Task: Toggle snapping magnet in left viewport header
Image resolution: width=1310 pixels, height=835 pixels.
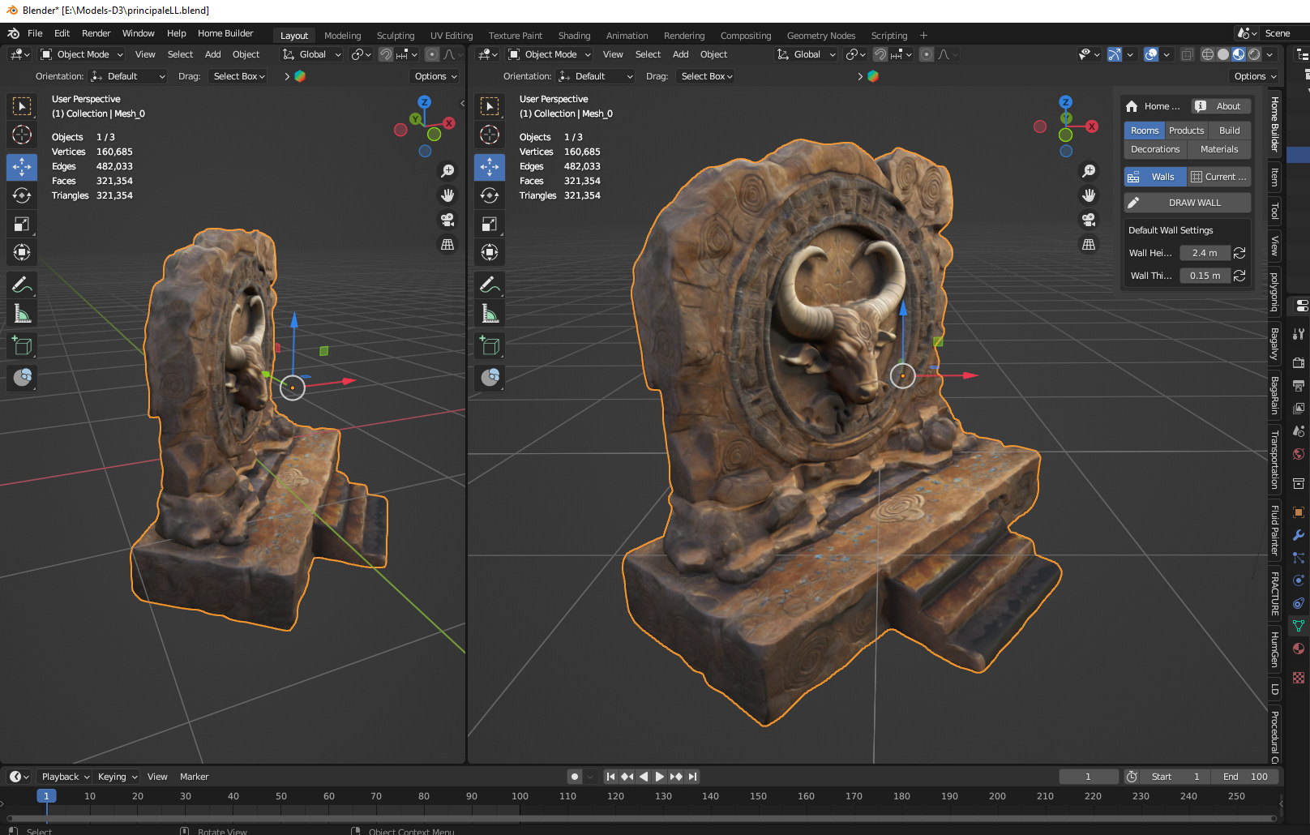Action: 386,54
